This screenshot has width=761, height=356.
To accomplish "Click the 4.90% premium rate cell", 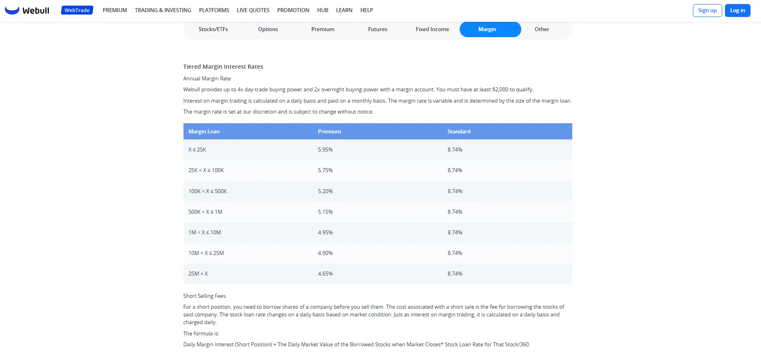I will click(325, 253).
